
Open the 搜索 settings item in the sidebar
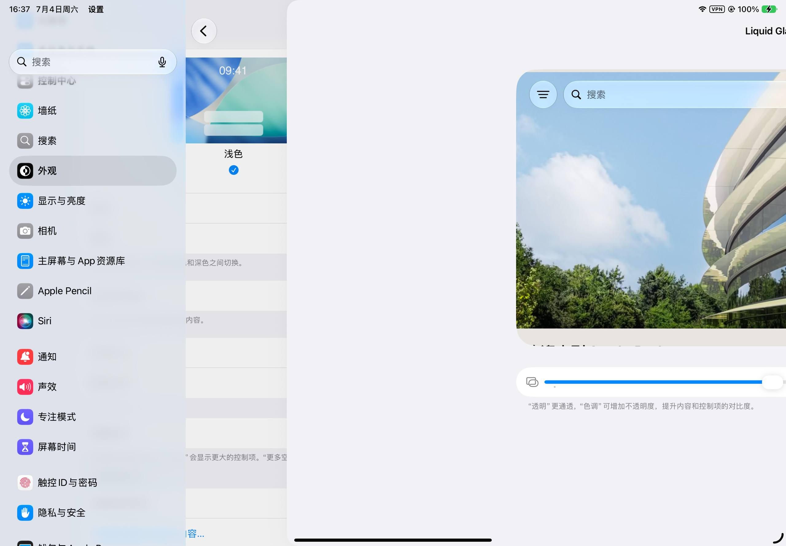(x=93, y=141)
